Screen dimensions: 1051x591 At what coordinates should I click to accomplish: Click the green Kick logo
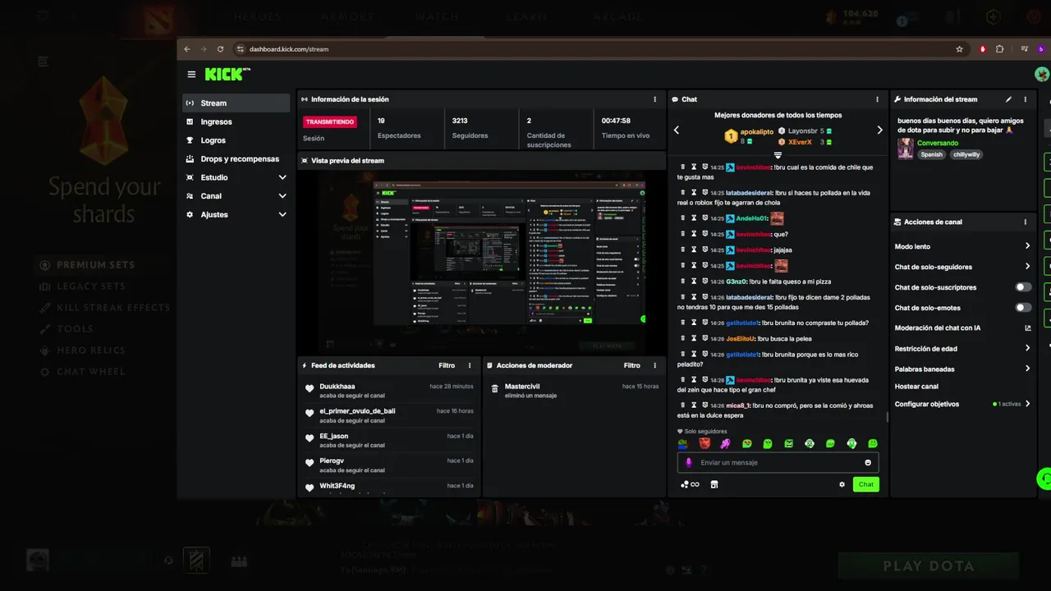(x=226, y=74)
